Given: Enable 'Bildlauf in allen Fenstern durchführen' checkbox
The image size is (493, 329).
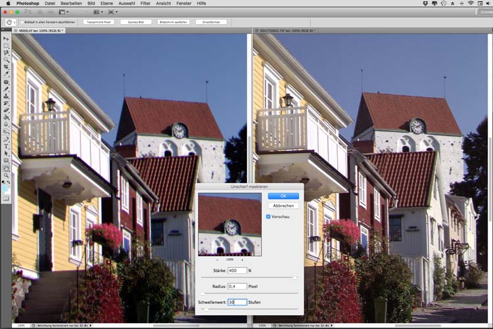Looking at the screenshot, I should pyautogui.click(x=22, y=22).
